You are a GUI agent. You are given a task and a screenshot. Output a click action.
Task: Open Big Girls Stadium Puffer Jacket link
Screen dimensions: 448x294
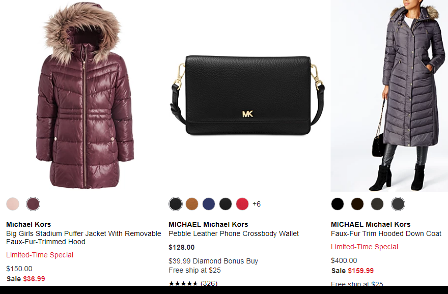pos(83,238)
